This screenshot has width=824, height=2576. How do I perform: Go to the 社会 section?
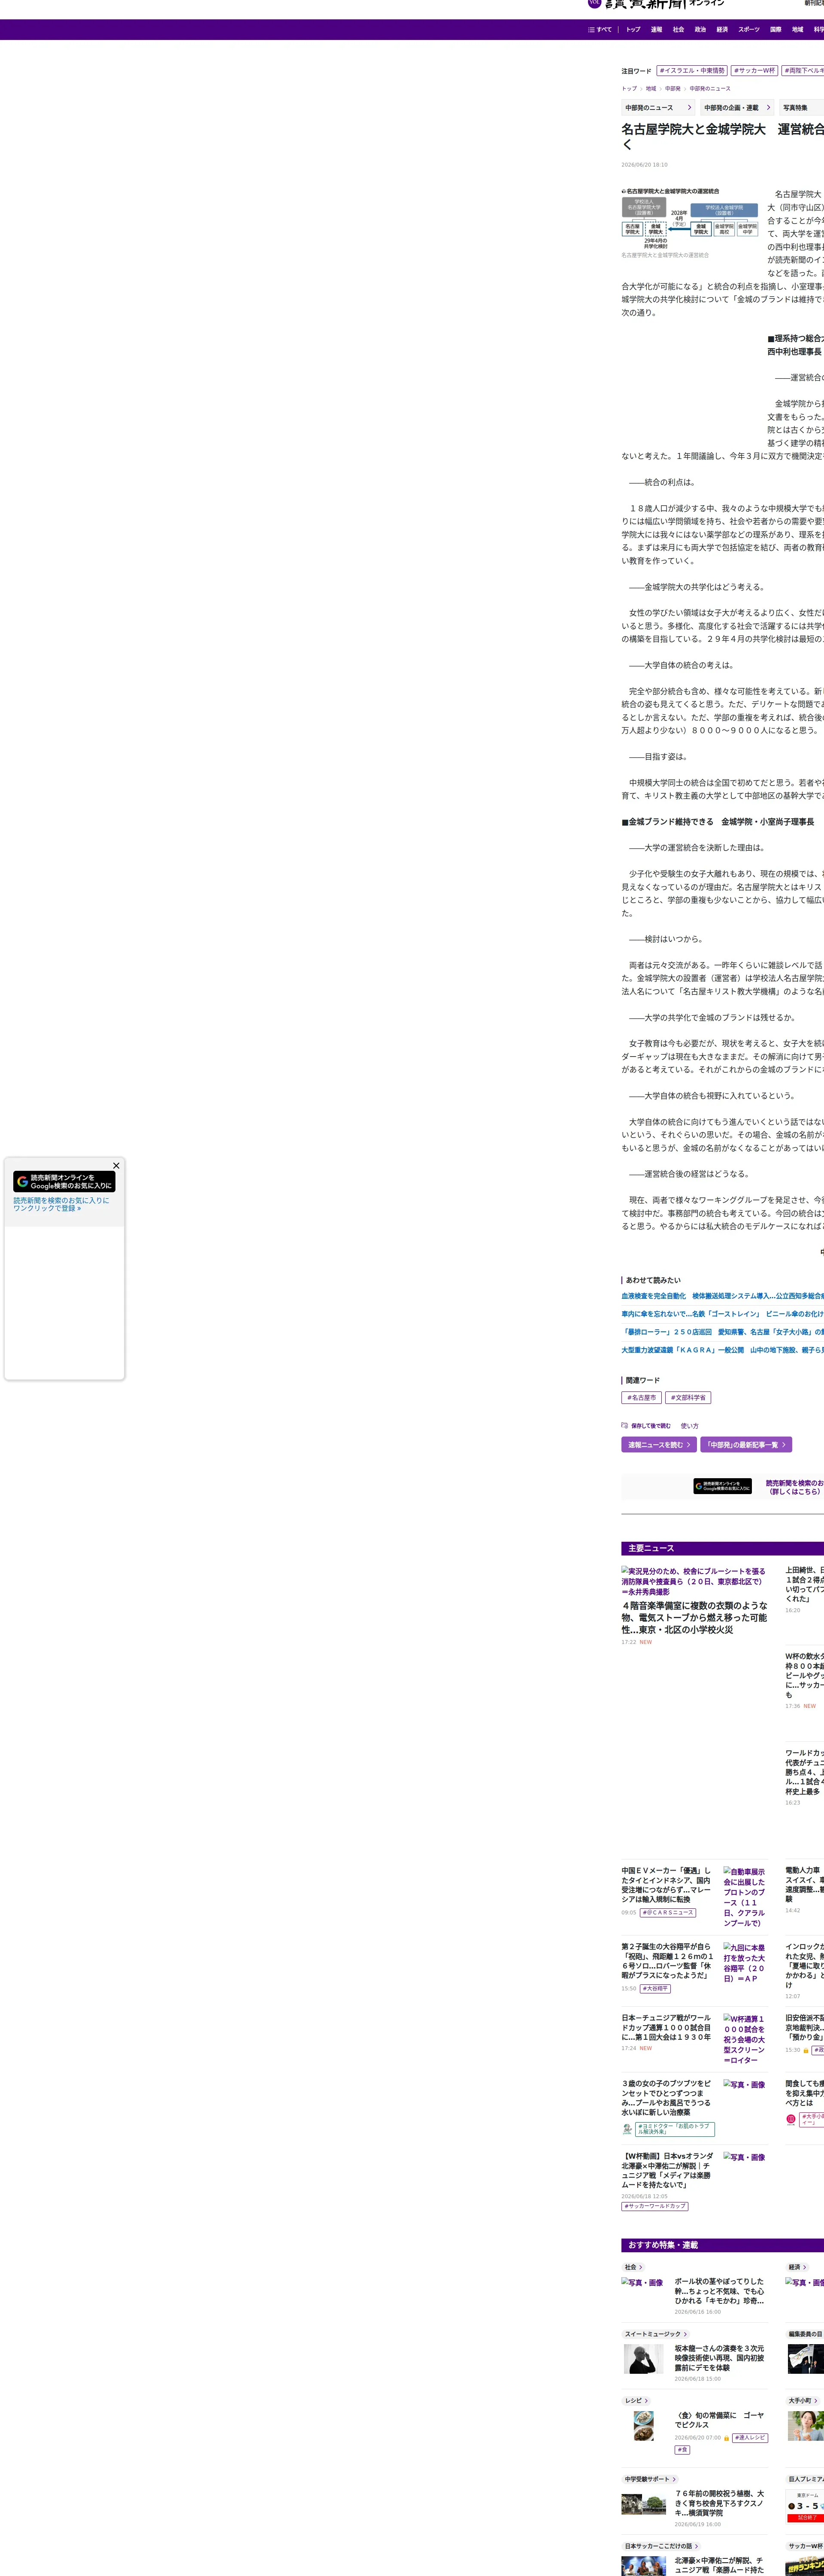pyautogui.click(x=678, y=29)
